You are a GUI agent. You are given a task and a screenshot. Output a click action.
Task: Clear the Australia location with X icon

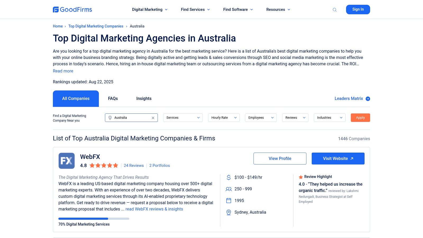[x=153, y=118]
